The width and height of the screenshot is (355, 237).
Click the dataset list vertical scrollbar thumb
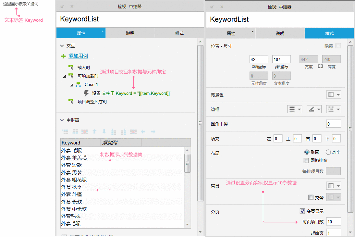(x=187, y=163)
